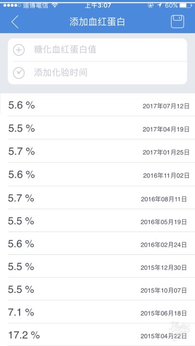Tap the save floppy disk icon
The image size is (195, 346).
click(x=177, y=22)
